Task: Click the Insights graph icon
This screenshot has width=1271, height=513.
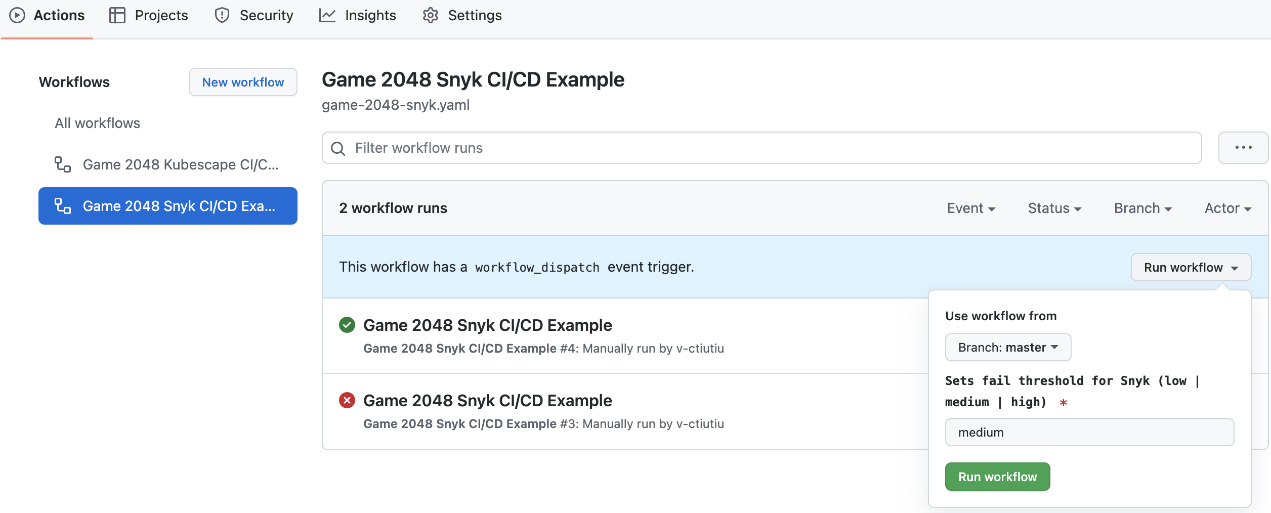Action: 327,15
